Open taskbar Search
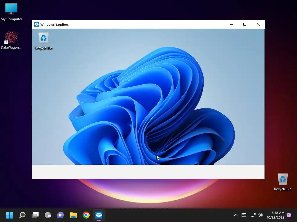This screenshot has width=297, height=222. pos(22,215)
